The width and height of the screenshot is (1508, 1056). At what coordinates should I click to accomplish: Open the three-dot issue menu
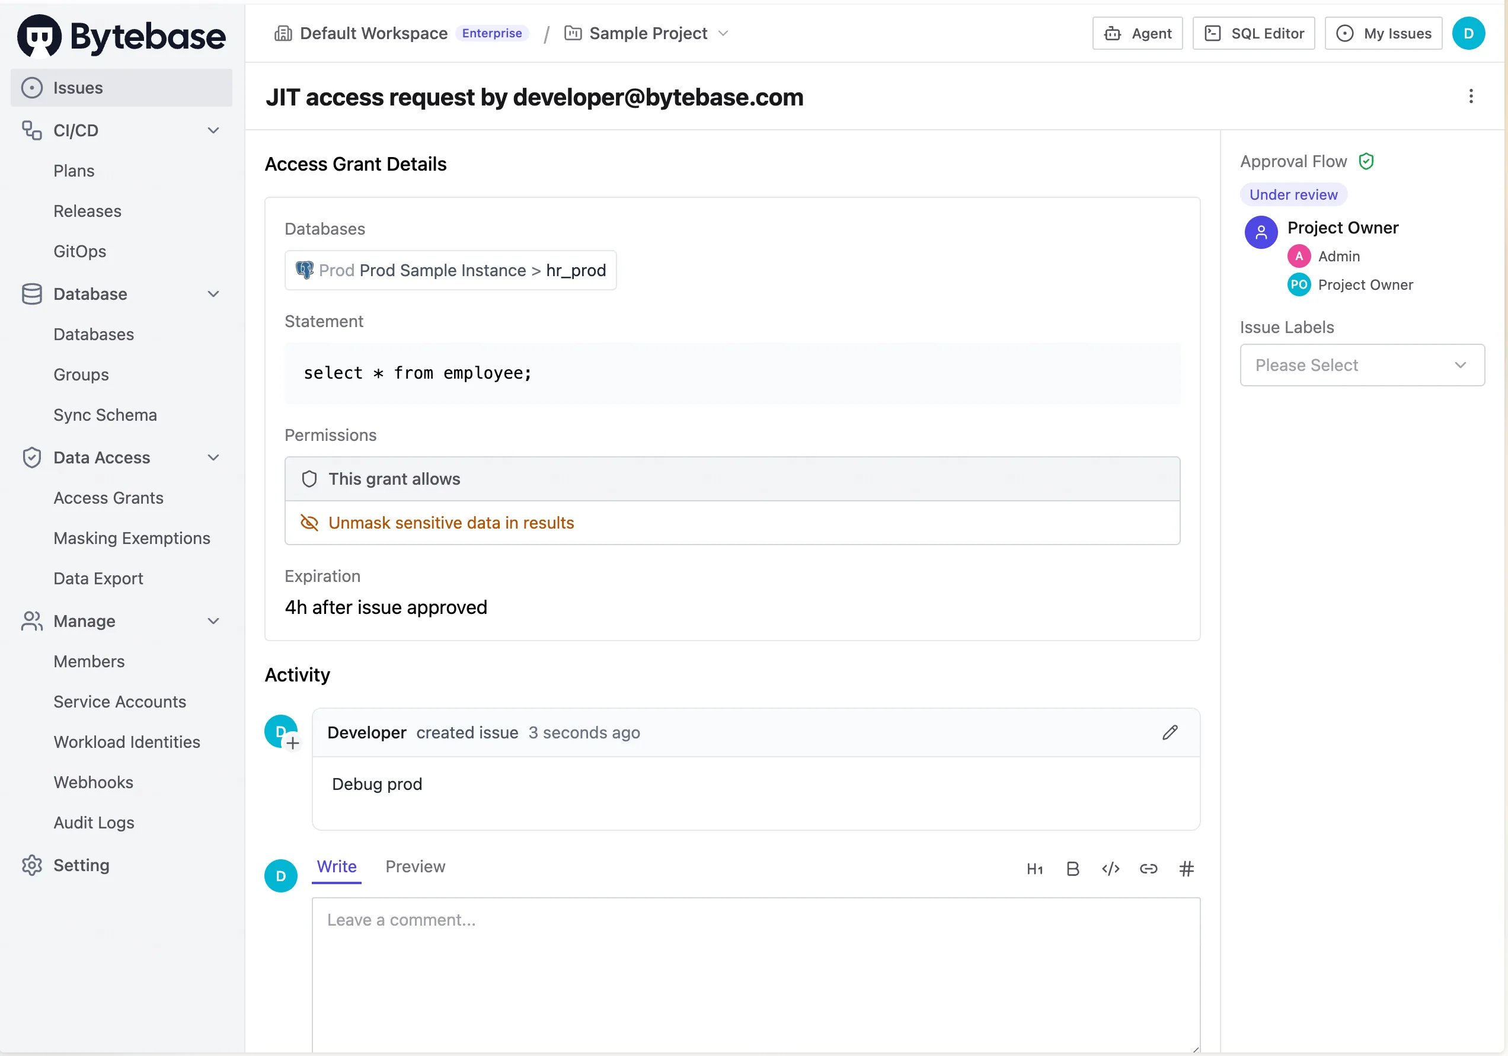1471,97
